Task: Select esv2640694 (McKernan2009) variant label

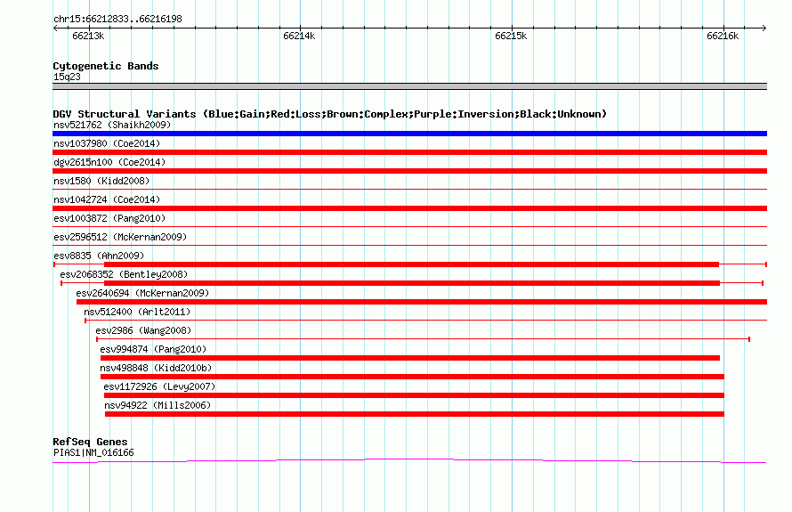Action: coord(142,293)
